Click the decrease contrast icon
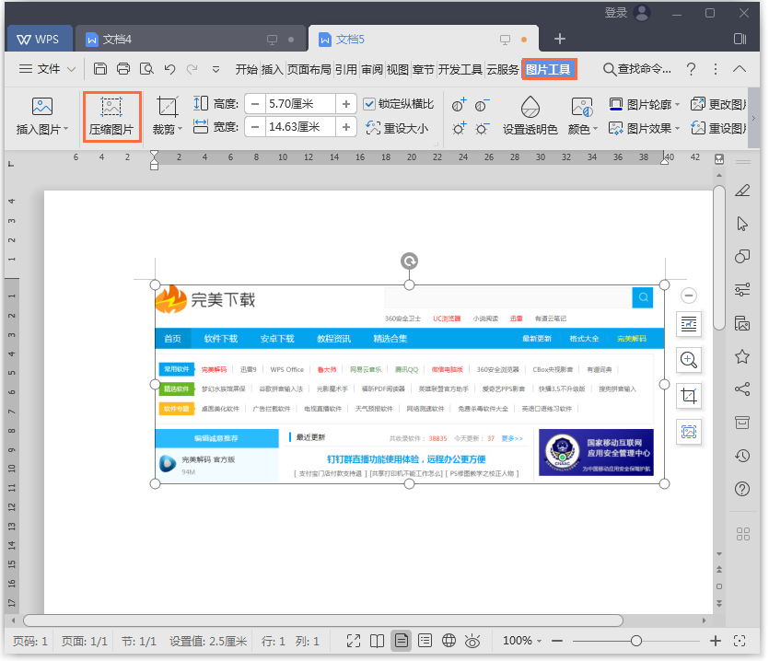This screenshot has height=661, width=769. (x=482, y=104)
